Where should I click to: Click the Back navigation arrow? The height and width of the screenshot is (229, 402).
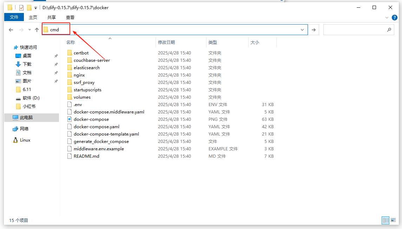11,30
